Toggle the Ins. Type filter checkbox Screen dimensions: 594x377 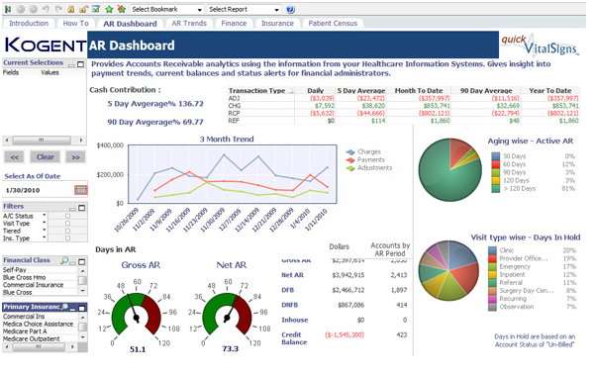(67, 238)
